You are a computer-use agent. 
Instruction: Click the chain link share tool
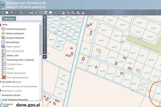(26, 13)
